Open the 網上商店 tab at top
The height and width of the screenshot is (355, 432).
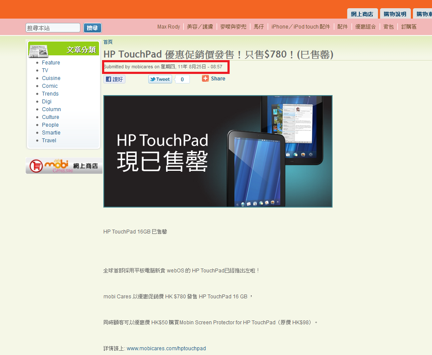point(362,14)
